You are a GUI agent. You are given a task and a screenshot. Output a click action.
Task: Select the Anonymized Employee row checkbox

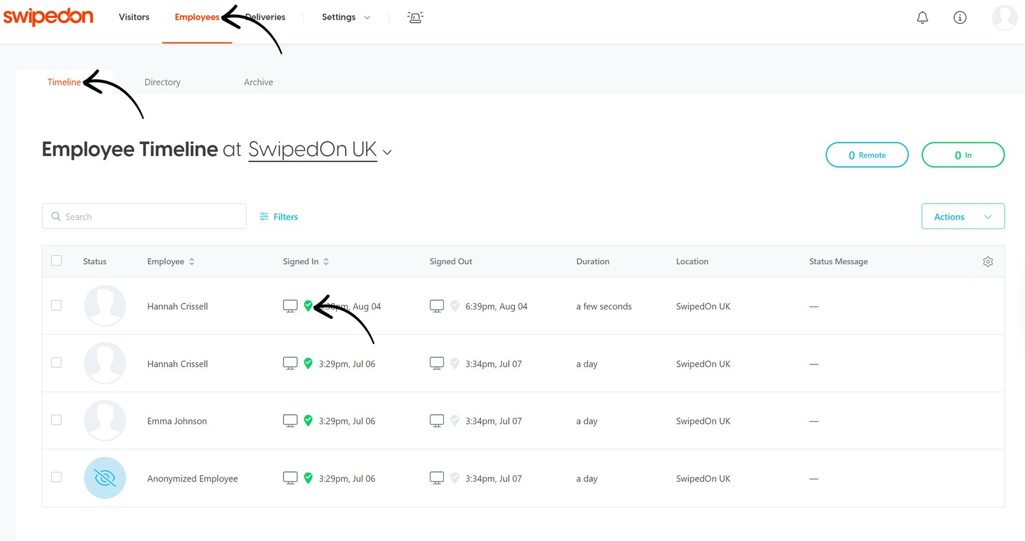(x=57, y=477)
